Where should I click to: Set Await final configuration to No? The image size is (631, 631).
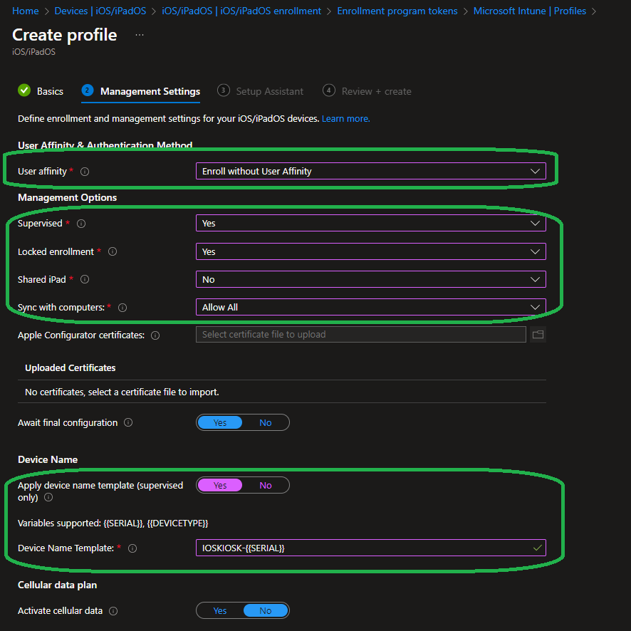coord(266,422)
